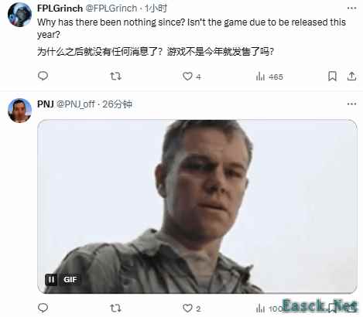
Task: Open the 26分钟 timestamp on PNJ's tweet
Action: pyautogui.click(x=118, y=104)
